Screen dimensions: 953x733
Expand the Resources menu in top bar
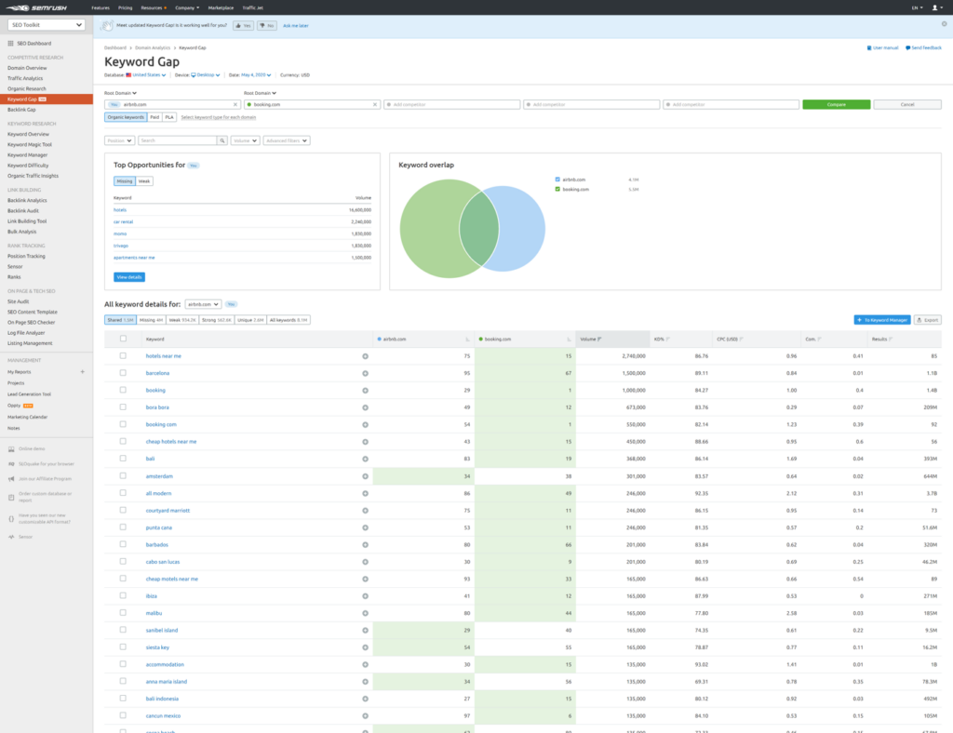154,7
